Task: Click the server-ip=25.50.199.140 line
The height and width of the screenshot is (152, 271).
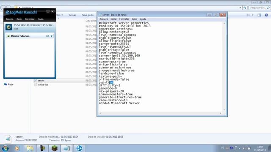Action: coord(119,56)
